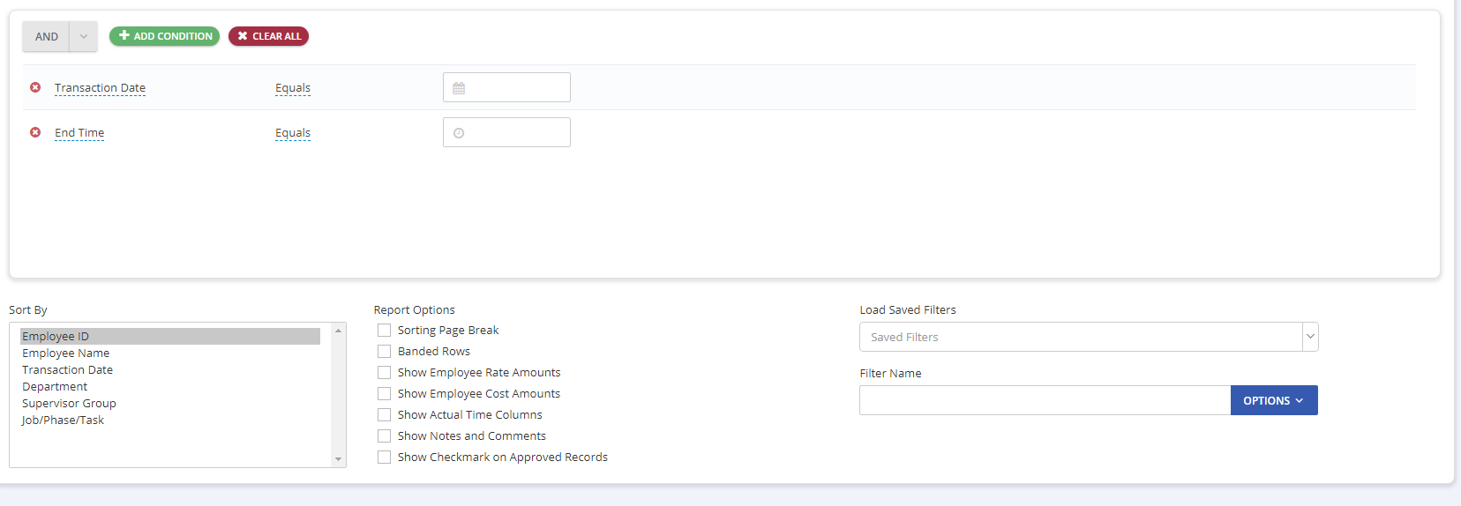Change the Equals operator for End Time
The image size is (1461, 506).
coord(293,133)
